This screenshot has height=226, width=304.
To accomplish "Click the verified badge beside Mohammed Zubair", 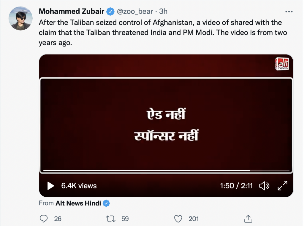I will (x=110, y=12).
